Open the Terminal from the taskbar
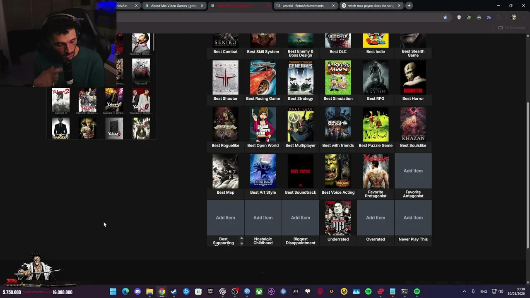530x298 pixels. pos(405,292)
